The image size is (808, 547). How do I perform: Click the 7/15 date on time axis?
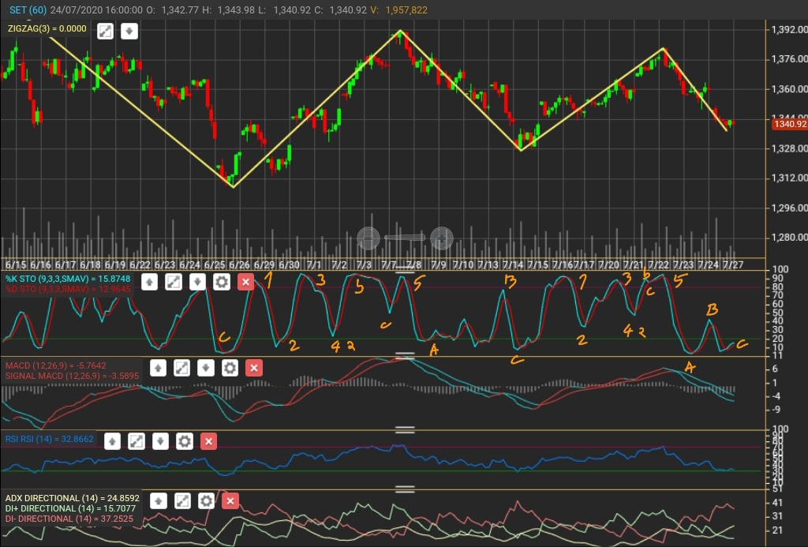537,265
